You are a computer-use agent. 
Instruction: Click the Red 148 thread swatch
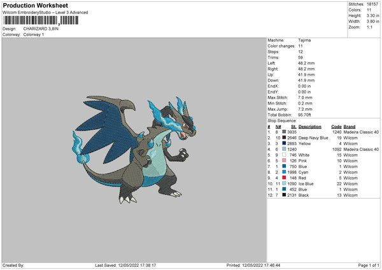[284, 178]
